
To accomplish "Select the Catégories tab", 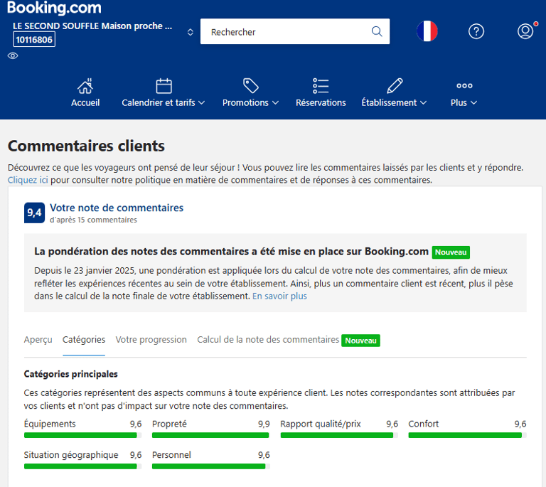I will point(84,340).
